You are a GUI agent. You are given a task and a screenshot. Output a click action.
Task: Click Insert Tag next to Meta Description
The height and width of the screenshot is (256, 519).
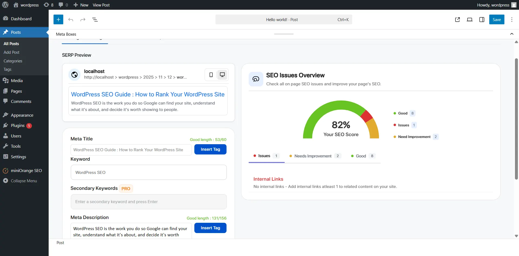coord(210,228)
